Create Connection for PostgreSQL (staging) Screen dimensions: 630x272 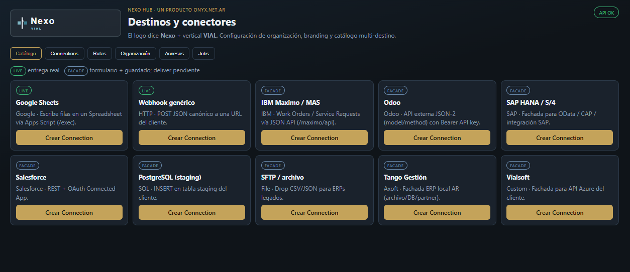click(192, 212)
